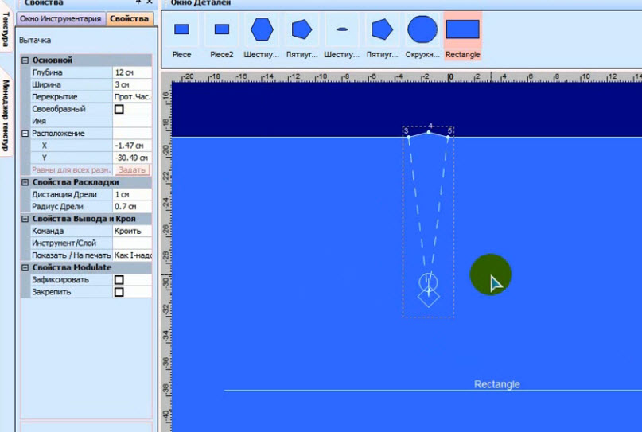The width and height of the screenshot is (642, 432).
Task: Edit Радиус Дрели value 0.7 см
Action: coord(132,206)
